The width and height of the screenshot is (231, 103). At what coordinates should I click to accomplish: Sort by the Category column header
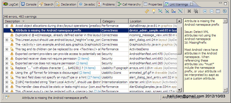[115, 21]
